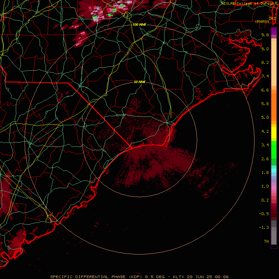Pick the peach band of the color bar
Viewport: 279px width, 279px height.
click(274, 62)
